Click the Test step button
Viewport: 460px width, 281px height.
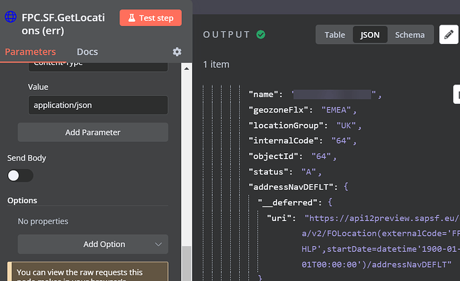151,18
